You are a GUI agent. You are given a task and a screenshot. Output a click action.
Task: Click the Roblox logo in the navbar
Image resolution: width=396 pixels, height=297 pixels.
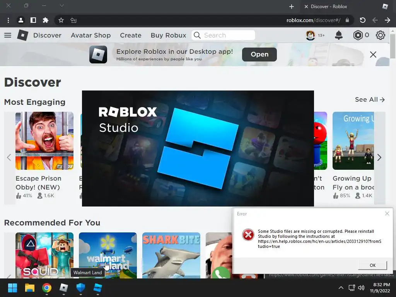pos(22,35)
